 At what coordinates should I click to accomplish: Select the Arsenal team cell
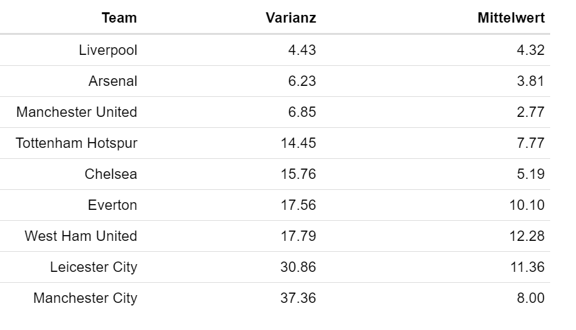tap(113, 81)
